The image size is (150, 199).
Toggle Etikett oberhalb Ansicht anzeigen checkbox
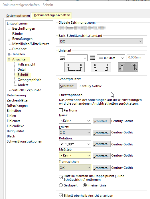pyautogui.click(x=61, y=196)
